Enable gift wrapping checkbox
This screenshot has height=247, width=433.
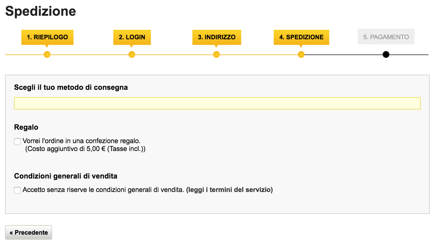[x=17, y=141]
